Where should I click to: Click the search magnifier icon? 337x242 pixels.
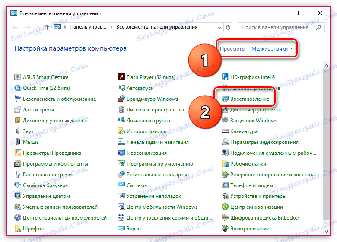[319, 27]
